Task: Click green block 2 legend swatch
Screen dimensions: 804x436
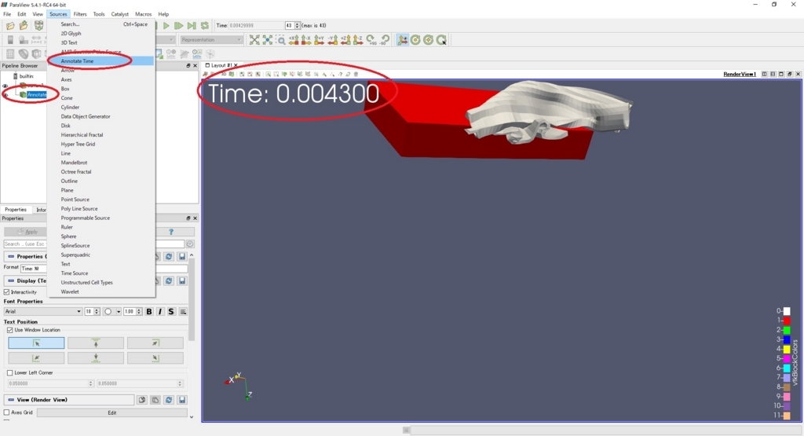Action: tap(787, 330)
